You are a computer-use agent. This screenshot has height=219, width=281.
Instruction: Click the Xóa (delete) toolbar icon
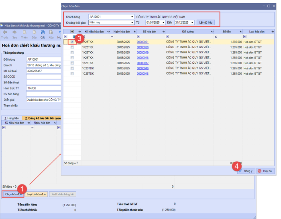pos(51,32)
